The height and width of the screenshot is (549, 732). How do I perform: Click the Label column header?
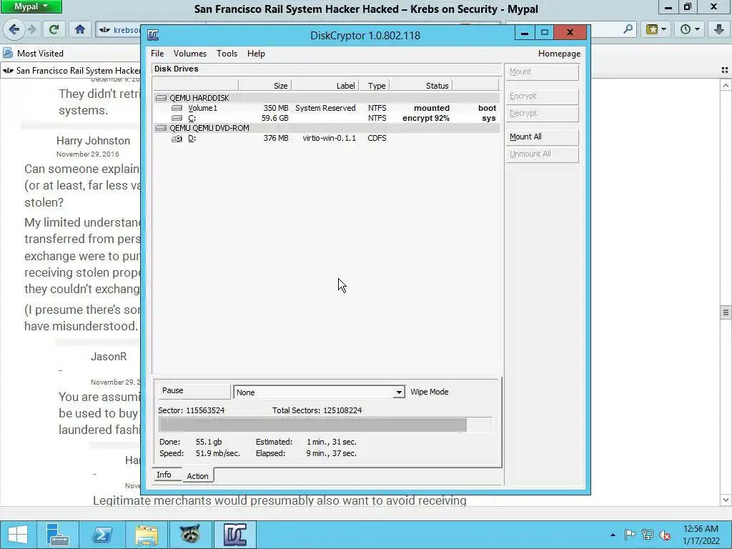coord(325,86)
